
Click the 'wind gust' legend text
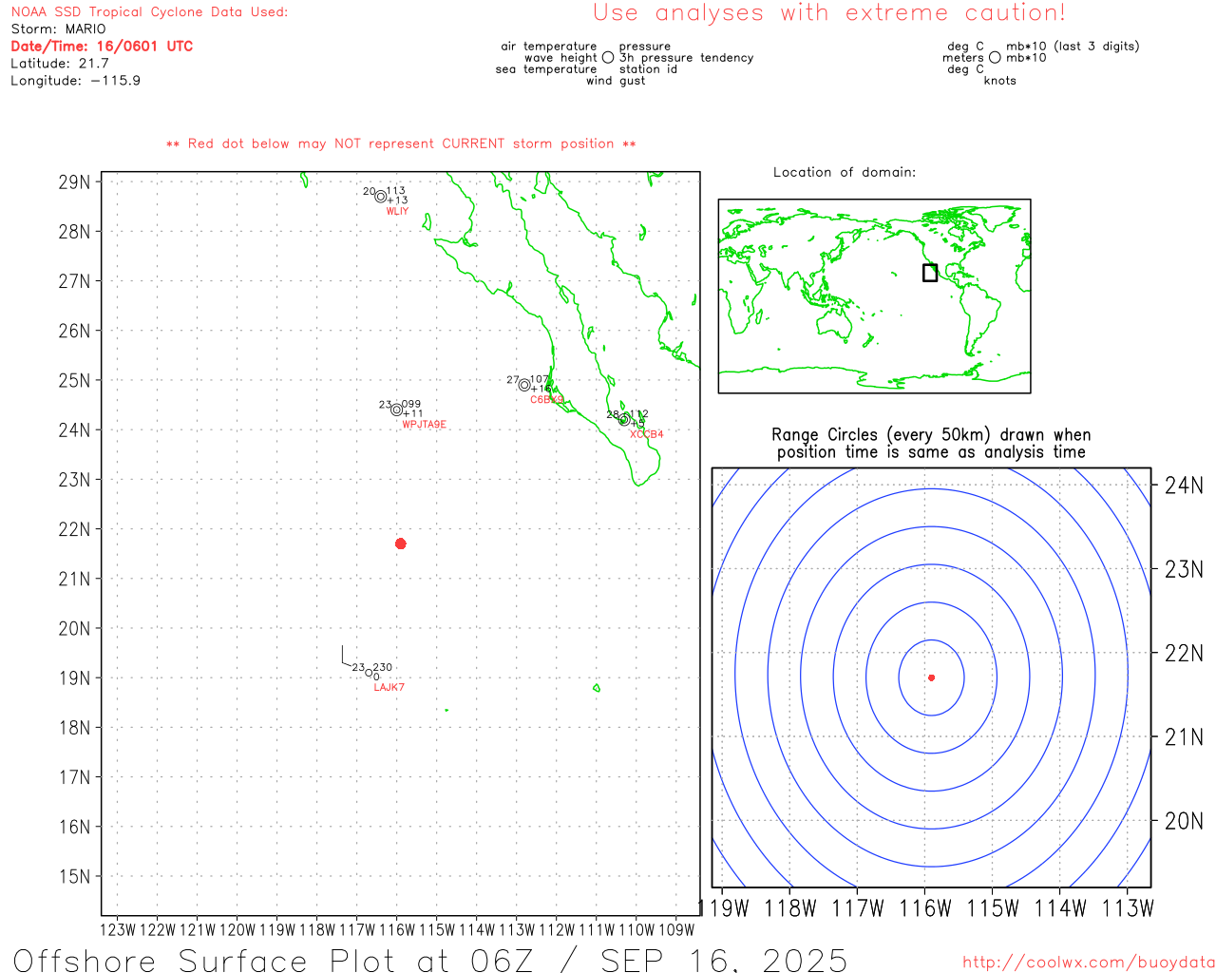coord(616,81)
